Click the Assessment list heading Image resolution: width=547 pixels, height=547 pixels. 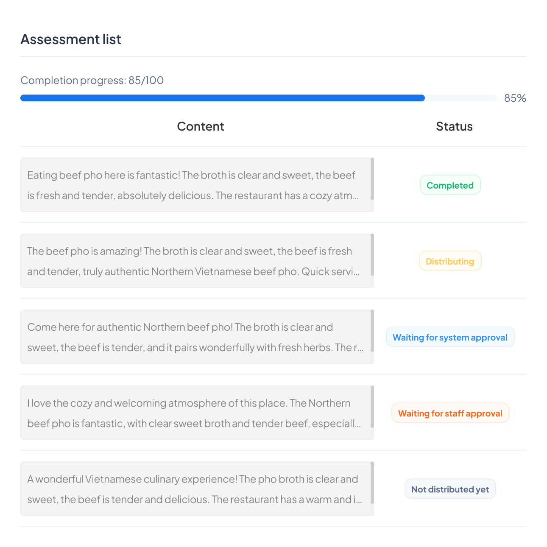point(71,39)
